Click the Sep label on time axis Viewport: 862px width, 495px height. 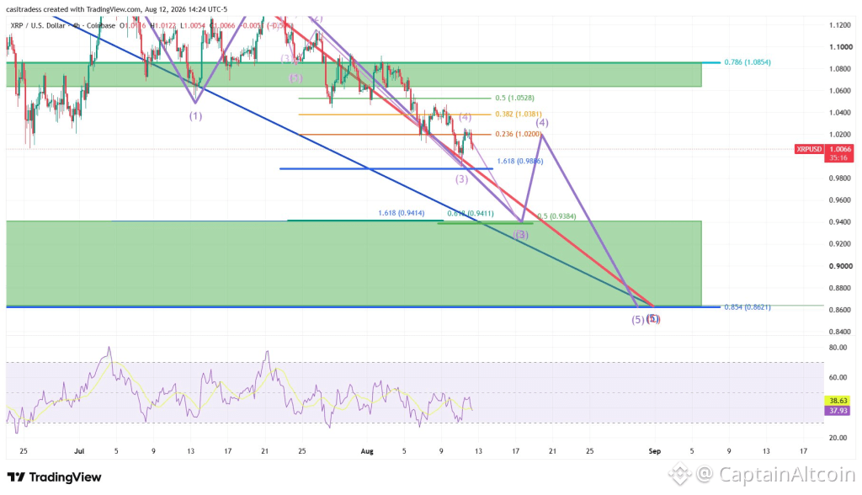click(x=654, y=451)
